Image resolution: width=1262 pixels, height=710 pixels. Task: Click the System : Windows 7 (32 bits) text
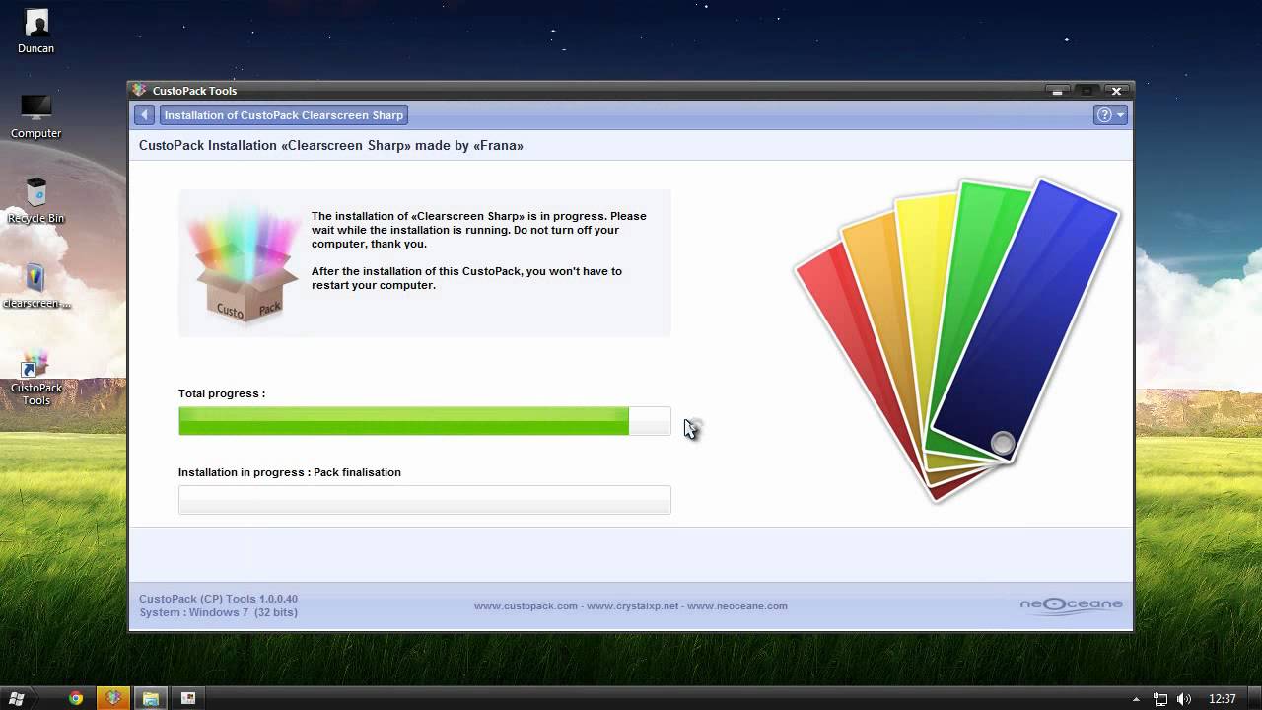point(218,612)
